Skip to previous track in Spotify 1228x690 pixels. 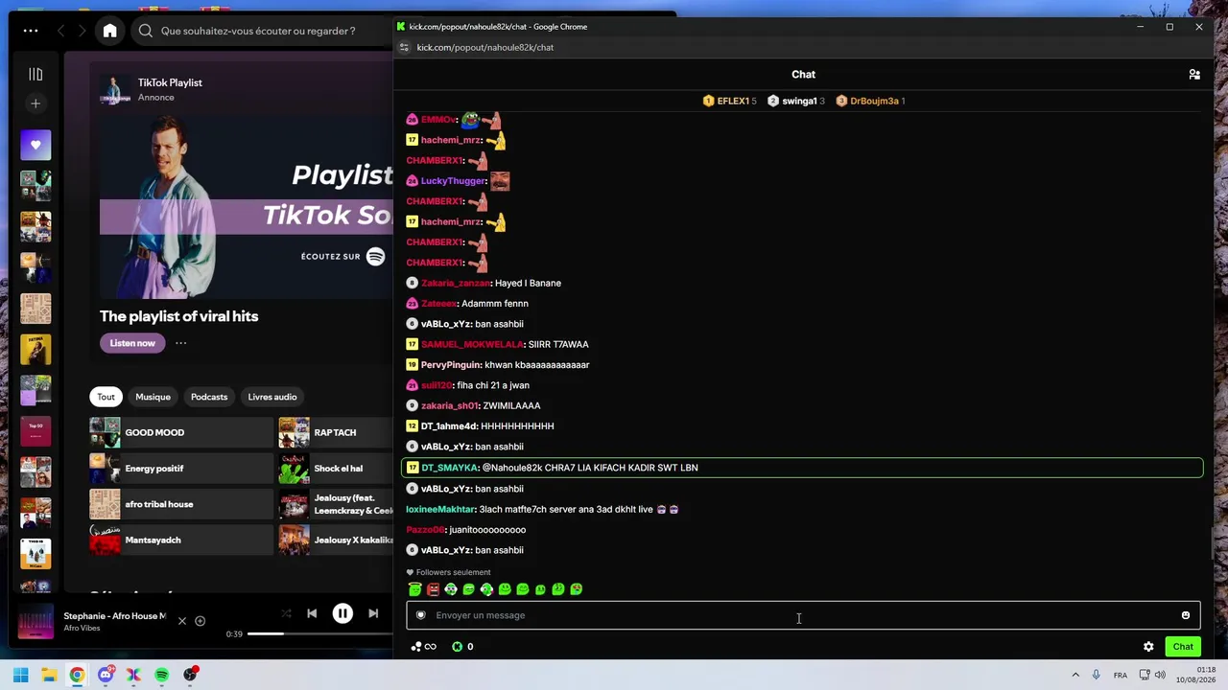[312, 613]
